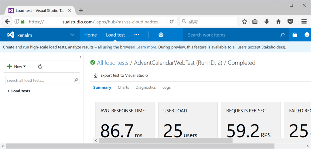Click into Search all load tests field
This screenshot has height=149, width=311.
click(40, 80)
